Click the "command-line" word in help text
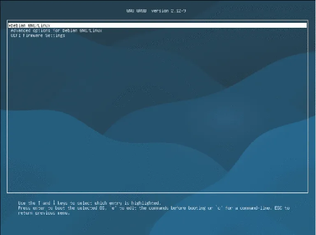This screenshot has width=316, height=235. click(x=255, y=208)
